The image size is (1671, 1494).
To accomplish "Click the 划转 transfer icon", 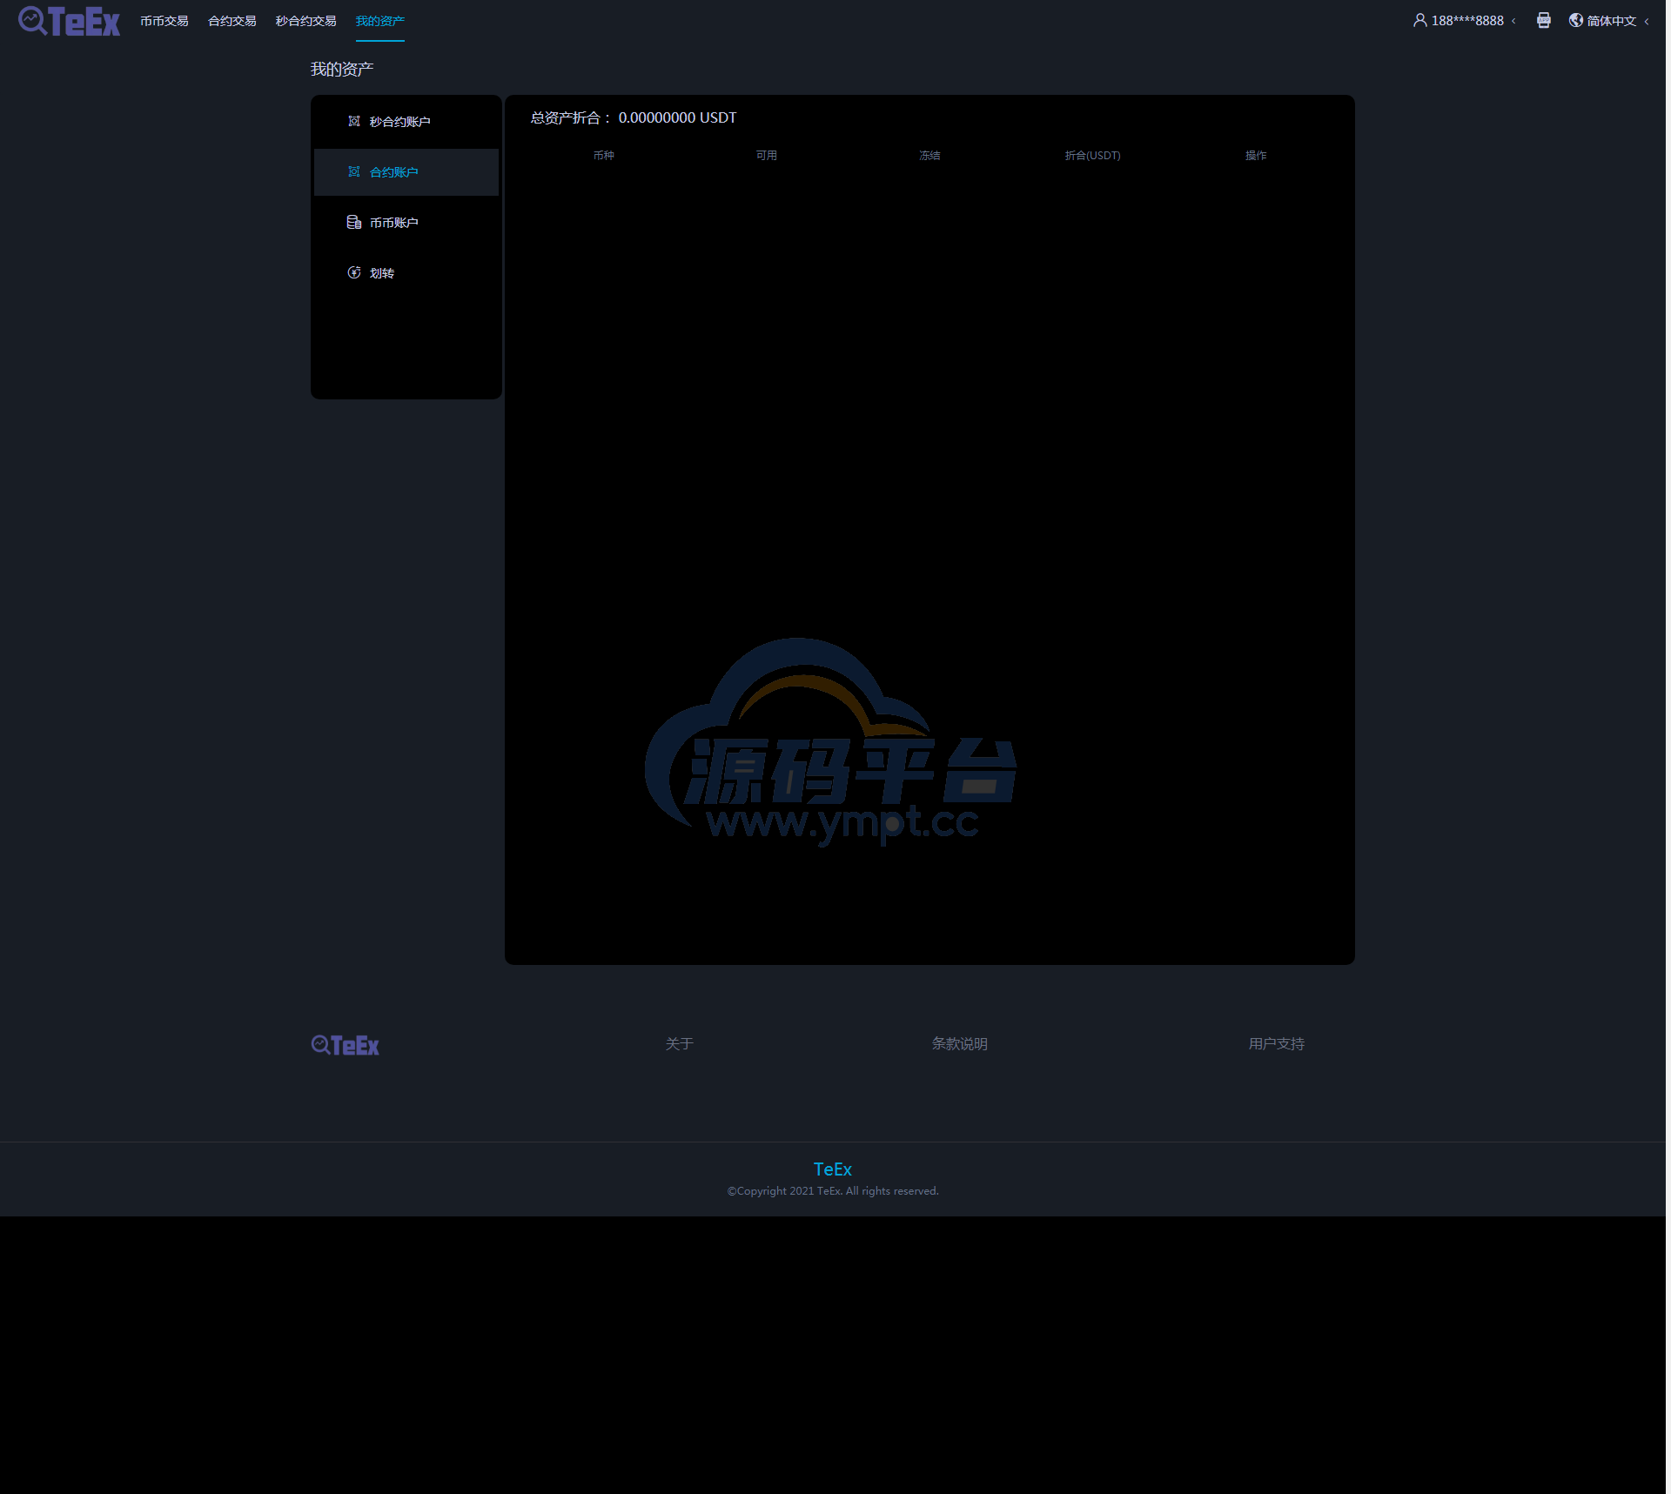I will click(354, 272).
